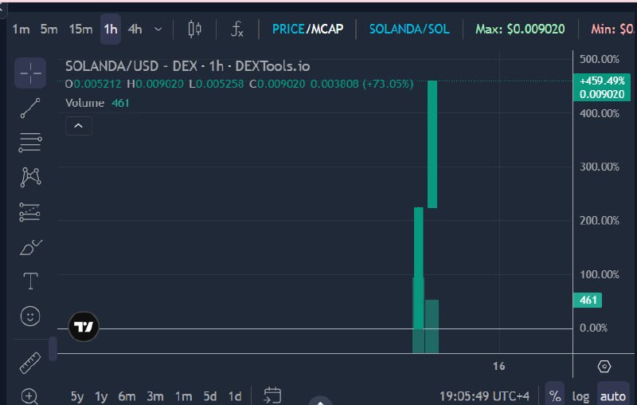
Task: Select the 4h timeframe
Action: [x=135, y=29]
